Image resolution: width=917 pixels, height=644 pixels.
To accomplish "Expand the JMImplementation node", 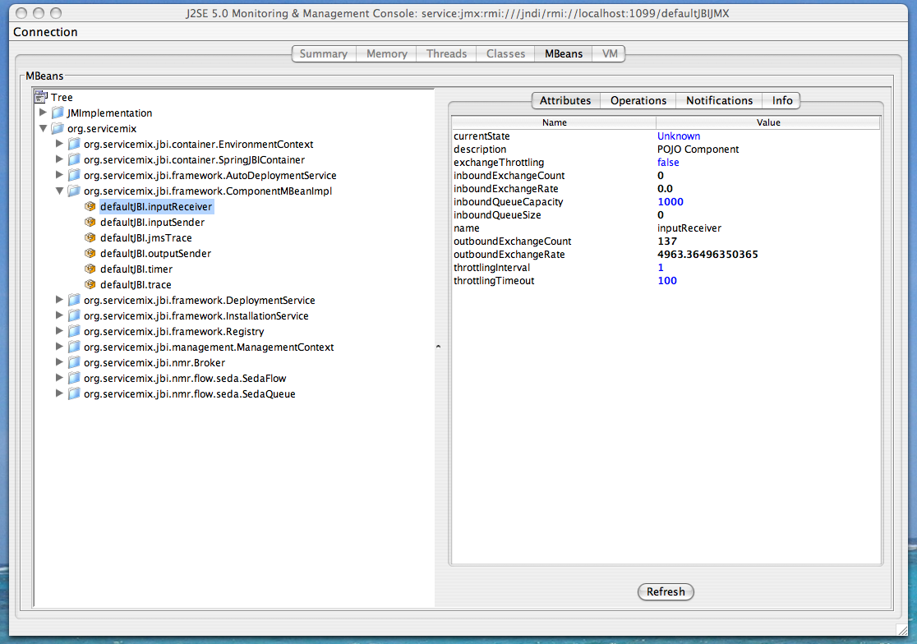I will [43, 113].
